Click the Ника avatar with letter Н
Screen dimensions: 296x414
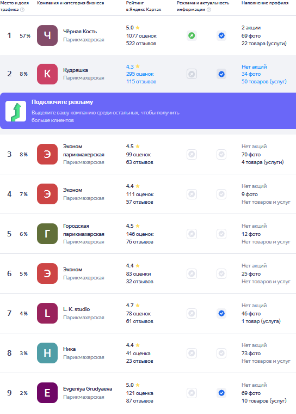47,353
